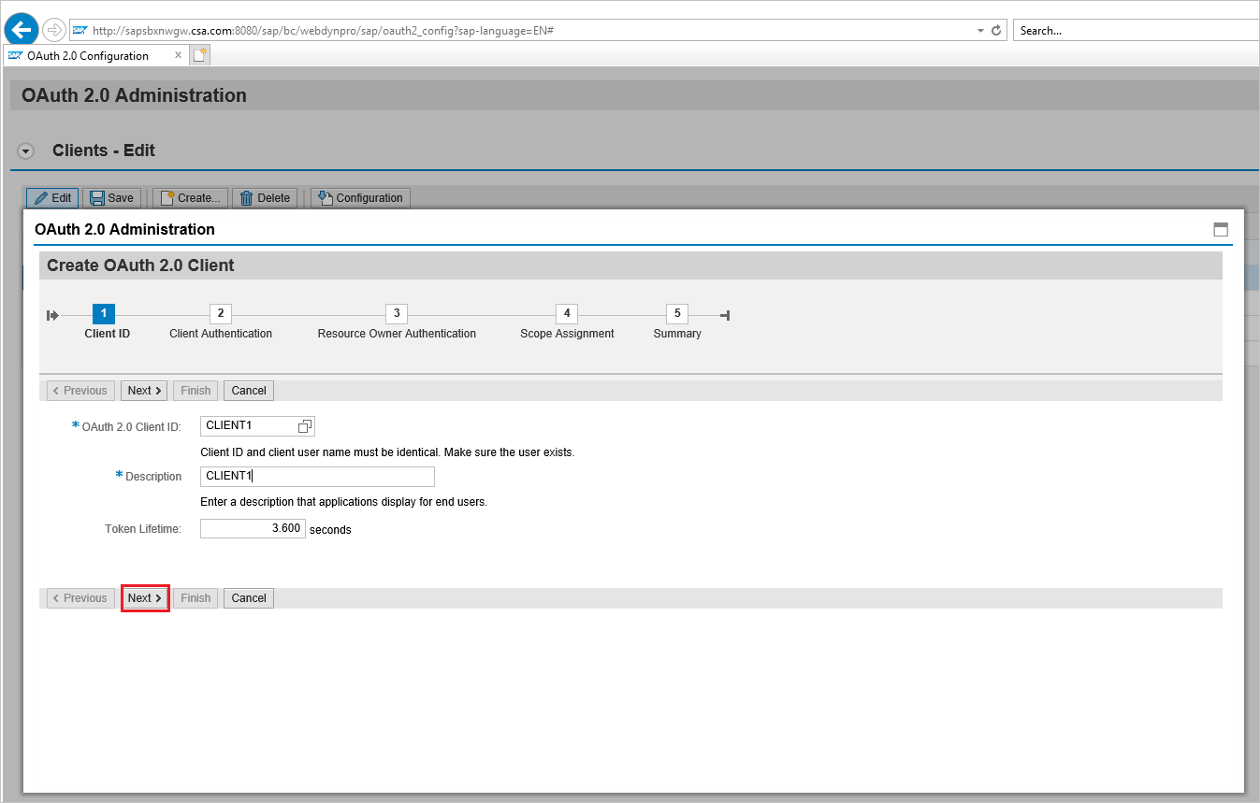
Task: Click inside the Description field
Action: pyautogui.click(x=316, y=476)
